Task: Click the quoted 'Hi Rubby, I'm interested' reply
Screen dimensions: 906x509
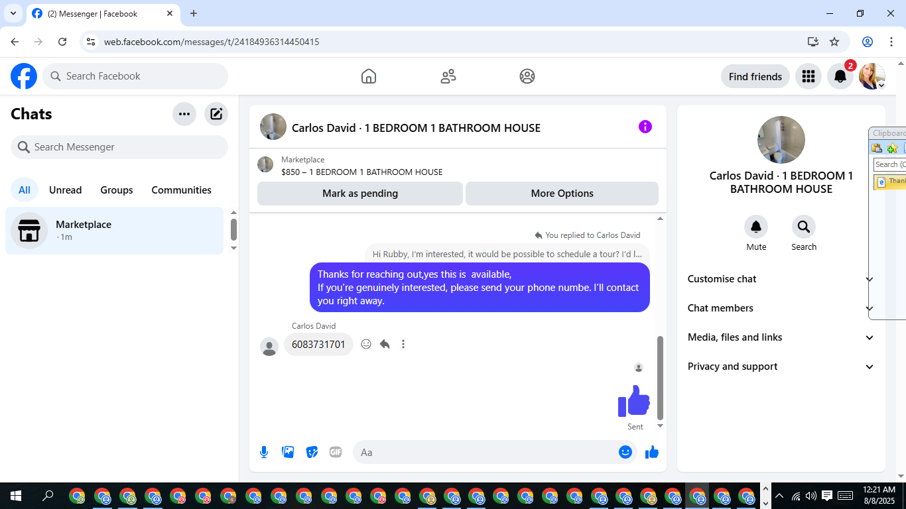Action: click(x=507, y=254)
